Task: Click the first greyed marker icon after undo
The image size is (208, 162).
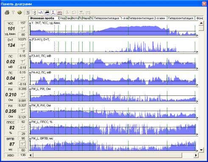Action: click(x=81, y=13)
